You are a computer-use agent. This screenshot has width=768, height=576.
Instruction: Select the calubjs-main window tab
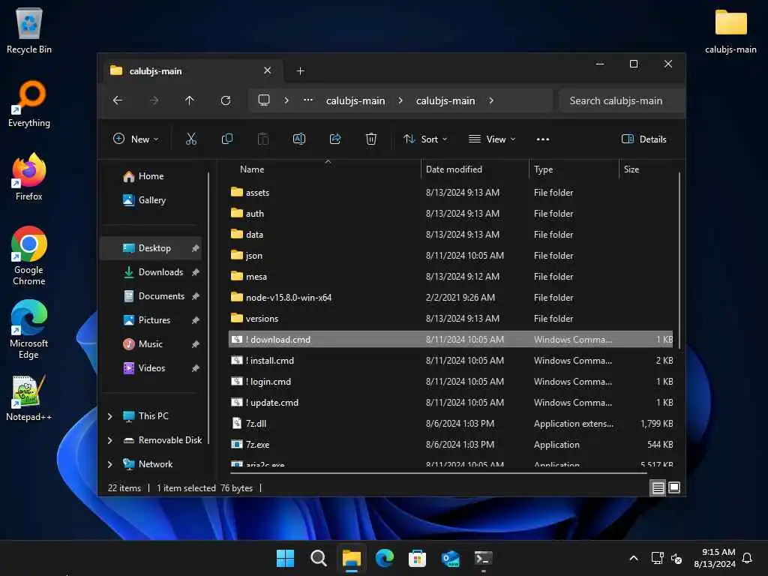pos(190,71)
